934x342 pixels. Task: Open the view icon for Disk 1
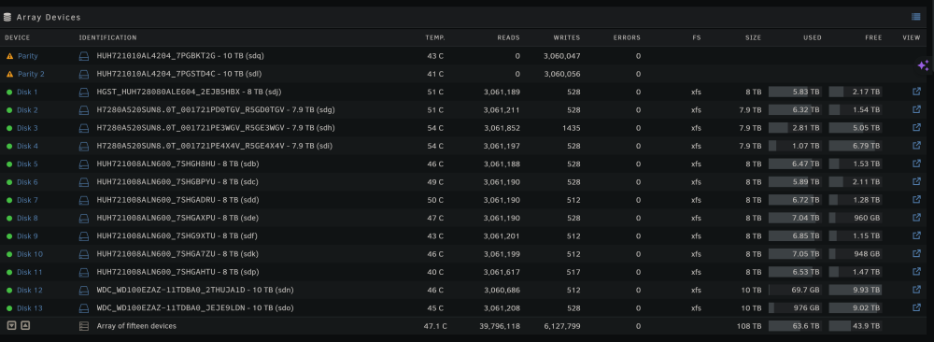click(916, 92)
